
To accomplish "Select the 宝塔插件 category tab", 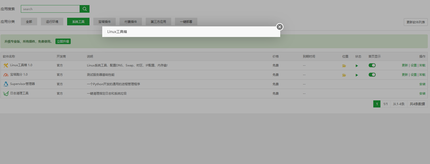I will coord(105,22).
